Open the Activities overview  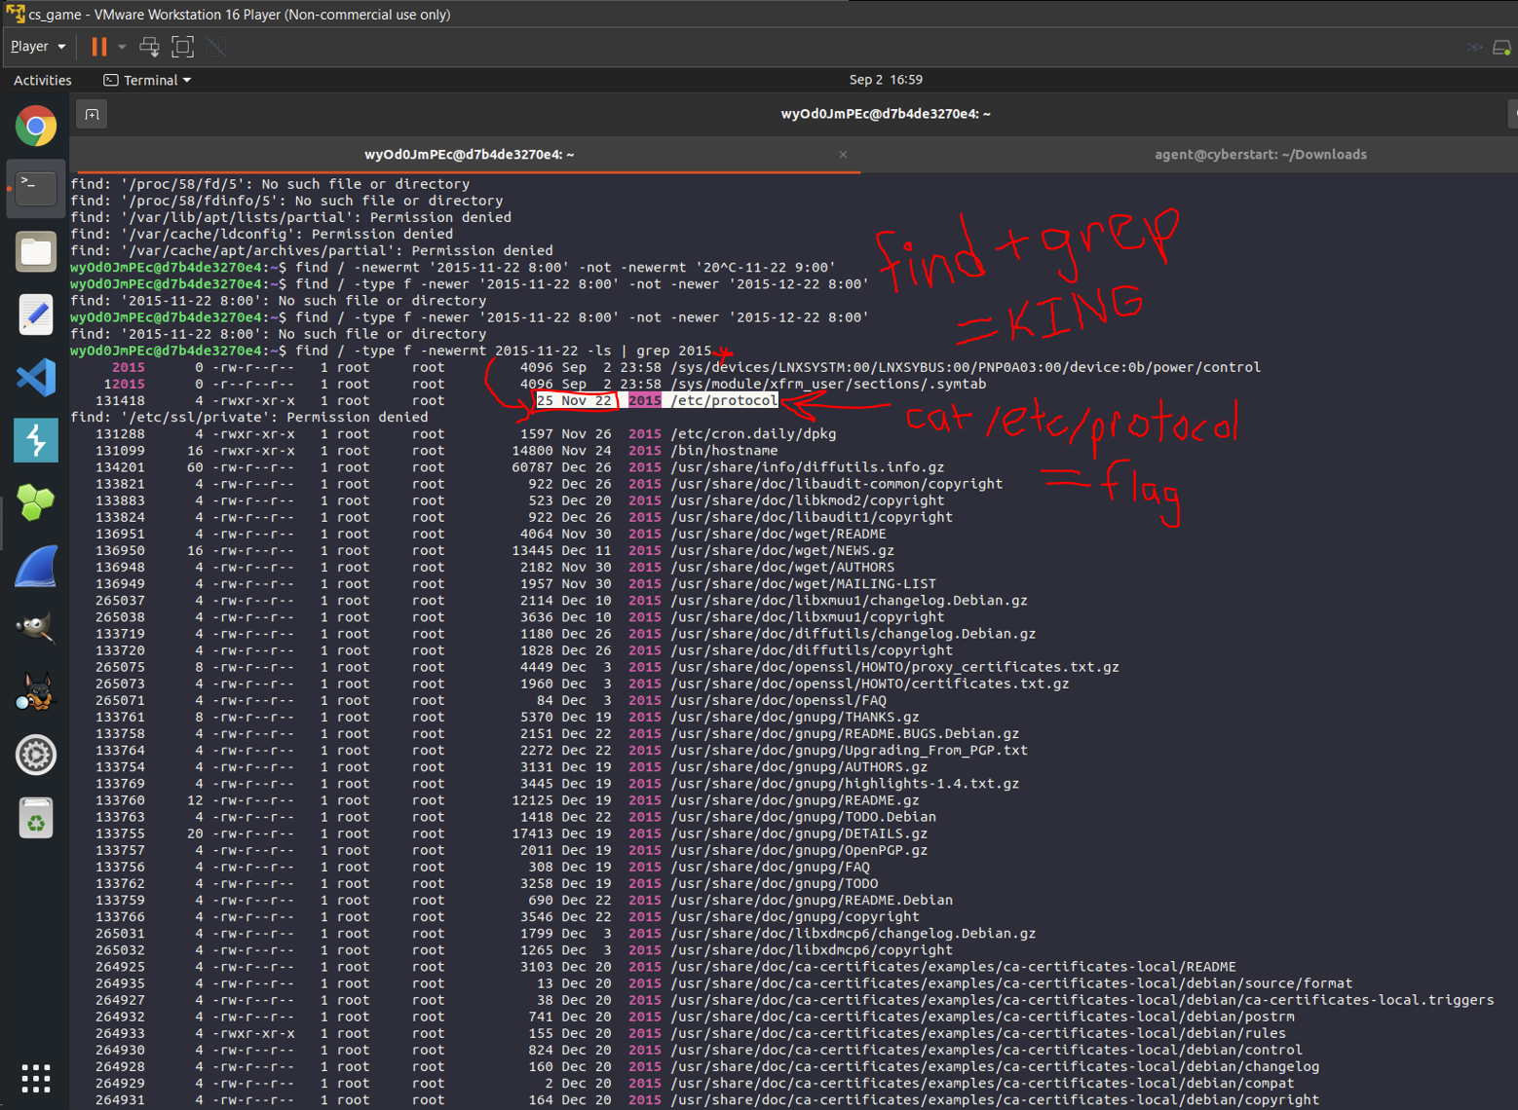[x=42, y=80]
